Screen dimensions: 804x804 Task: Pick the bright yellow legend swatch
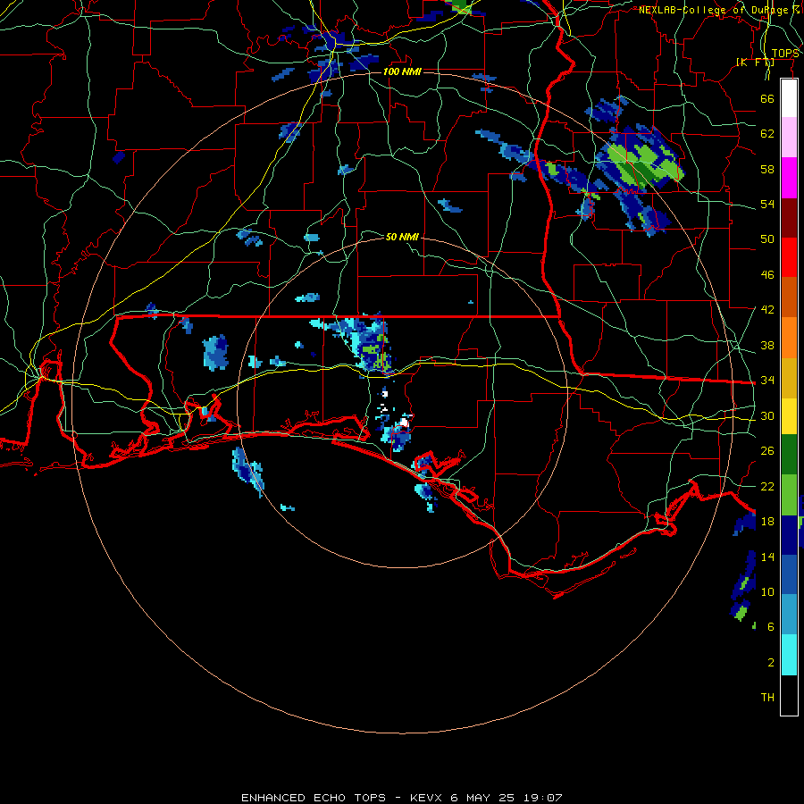789,415
